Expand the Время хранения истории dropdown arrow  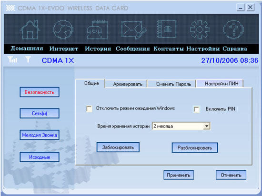pos(207,126)
